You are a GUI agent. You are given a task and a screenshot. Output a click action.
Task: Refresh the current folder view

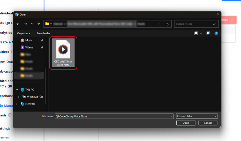pos(167,24)
